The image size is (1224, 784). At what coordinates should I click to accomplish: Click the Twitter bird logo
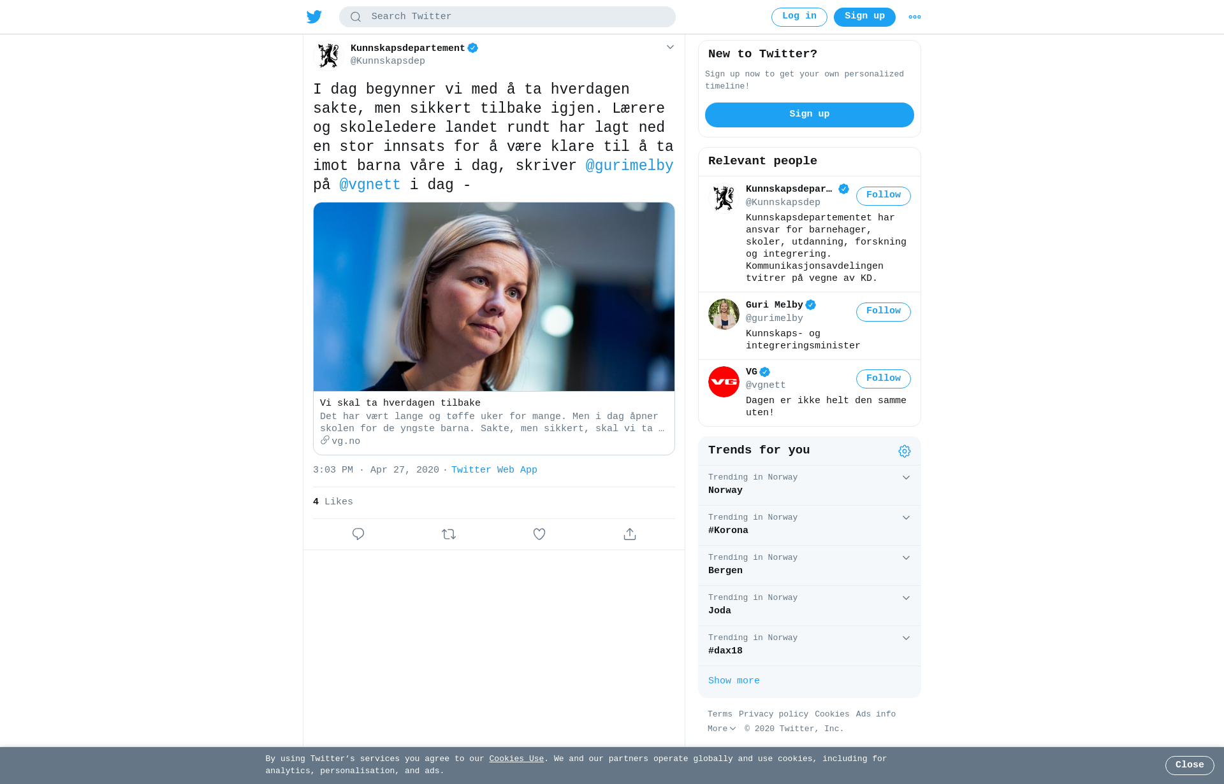pos(314,17)
